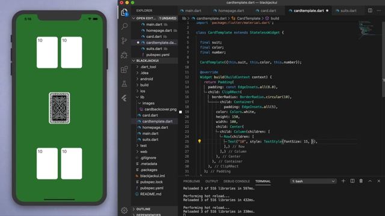Expand the Outline section

155,209
